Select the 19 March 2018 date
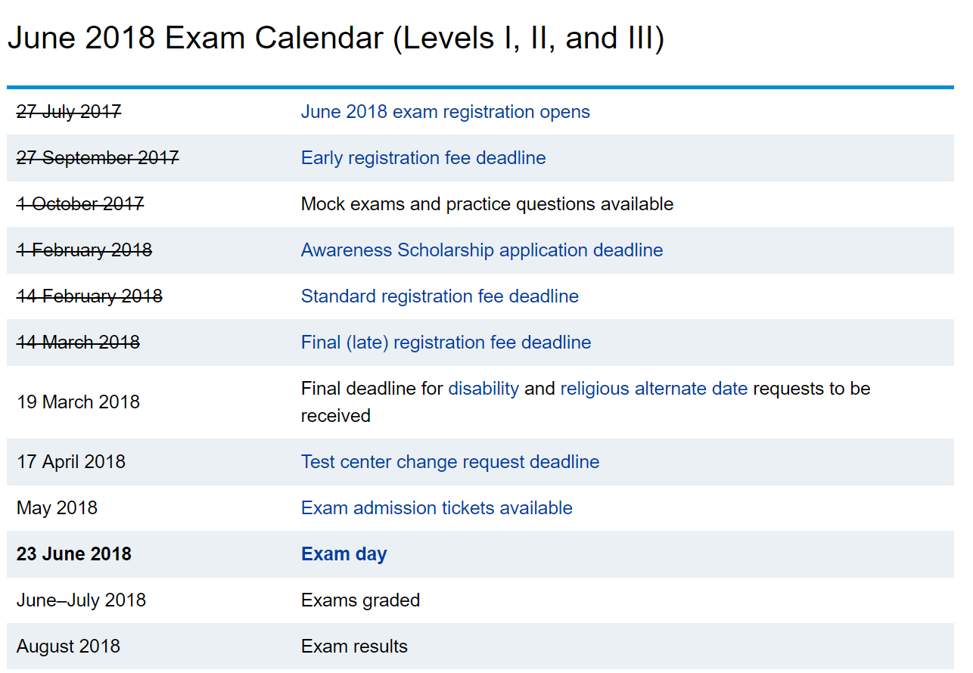The width and height of the screenshot is (973, 673). (78, 402)
